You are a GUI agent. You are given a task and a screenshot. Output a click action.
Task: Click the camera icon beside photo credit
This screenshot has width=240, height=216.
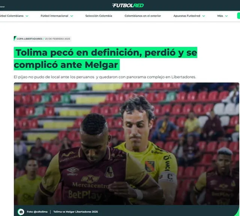point(21,212)
